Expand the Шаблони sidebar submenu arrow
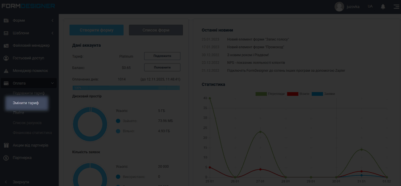The height and width of the screenshot is (186, 401). (52, 33)
